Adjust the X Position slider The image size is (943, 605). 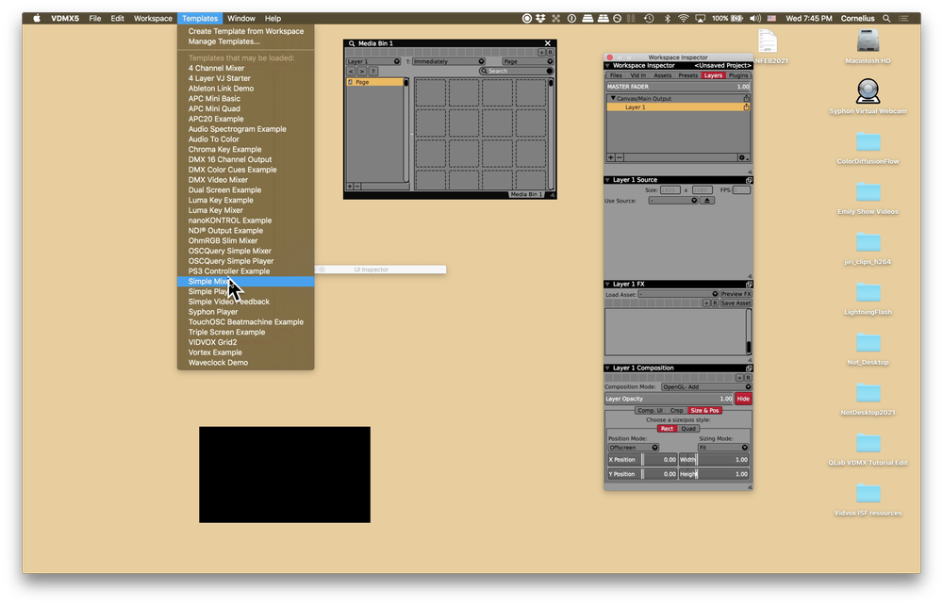point(642,460)
